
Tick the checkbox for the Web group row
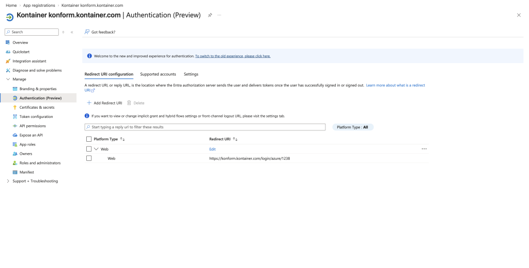pyautogui.click(x=89, y=149)
